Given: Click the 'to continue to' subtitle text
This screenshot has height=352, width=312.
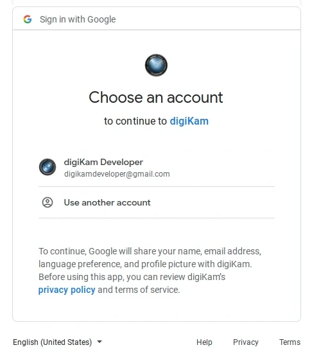Looking at the screenshot, I should tap(135, 121).
